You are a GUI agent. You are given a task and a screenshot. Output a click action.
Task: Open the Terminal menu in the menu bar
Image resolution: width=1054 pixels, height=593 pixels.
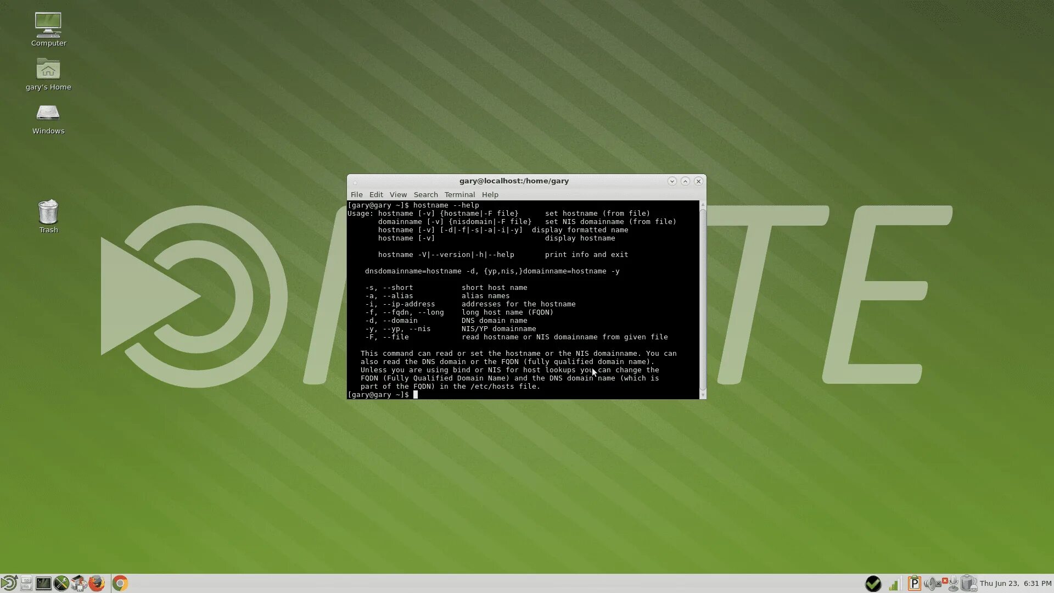459,194
